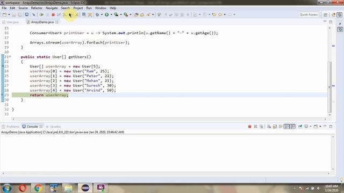Open the Coverage dropdown arrow

[x=121, y=14]
